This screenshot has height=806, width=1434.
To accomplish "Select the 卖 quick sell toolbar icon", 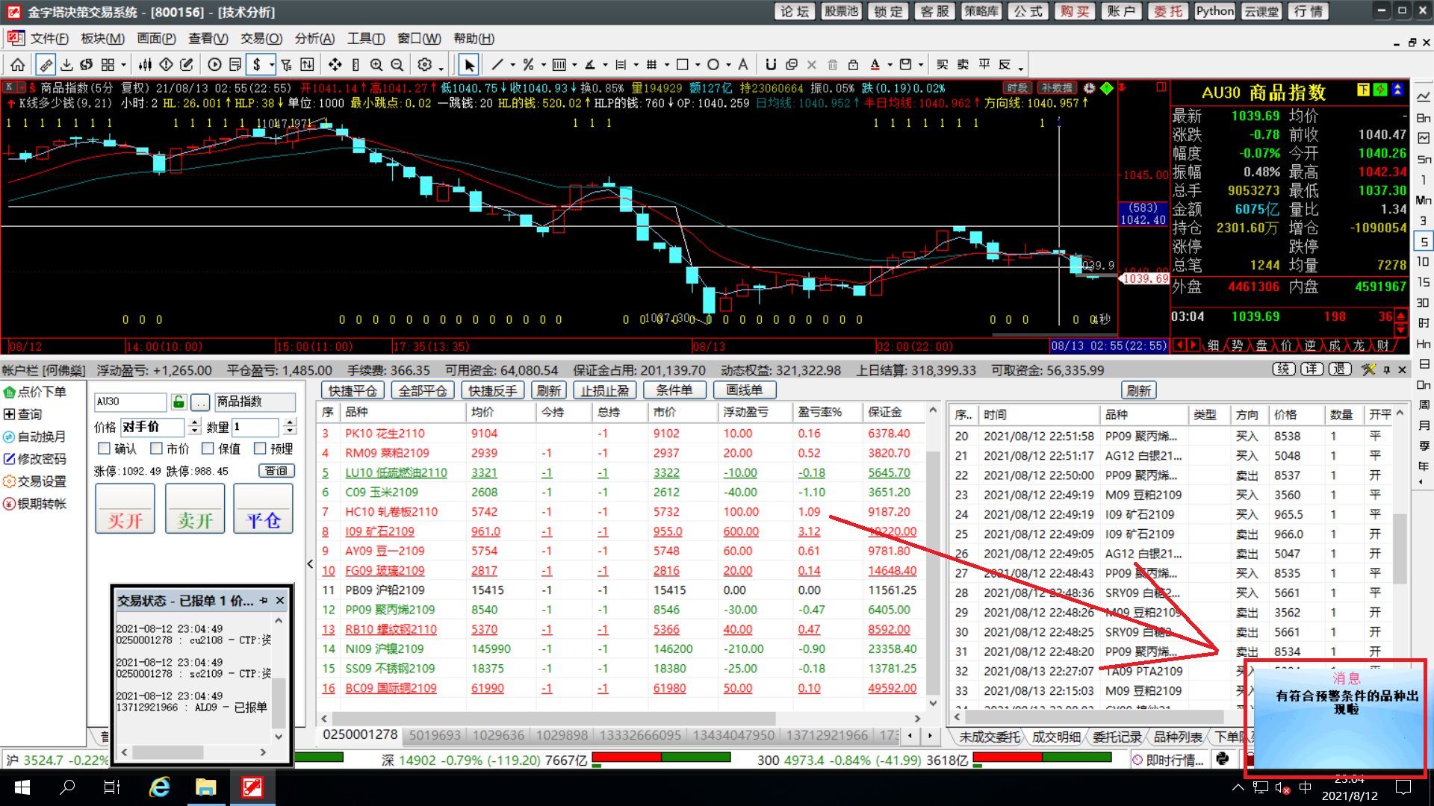I will (x=963, y=65).
